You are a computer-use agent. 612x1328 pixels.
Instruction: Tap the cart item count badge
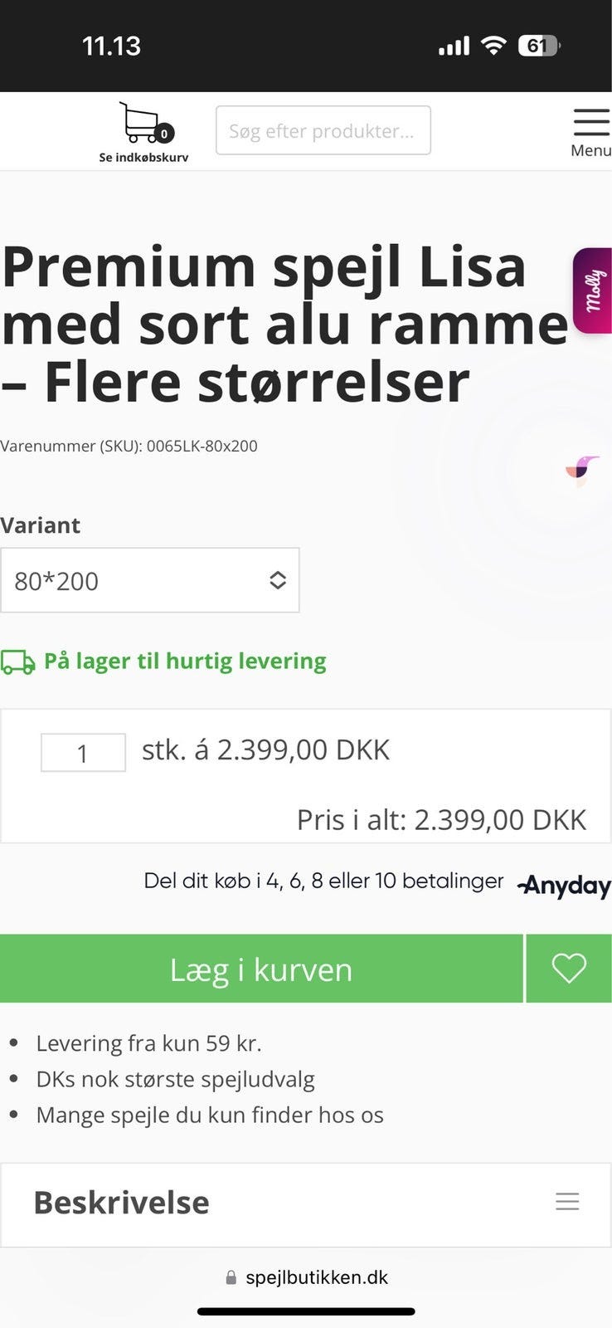(164, 134)
